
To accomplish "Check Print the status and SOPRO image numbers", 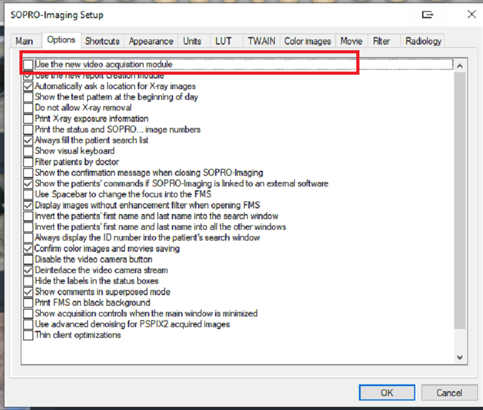I will 28,129.
